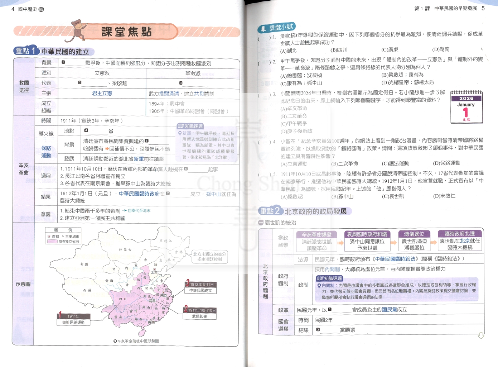Select the 重點2 badge

[271, 211]
